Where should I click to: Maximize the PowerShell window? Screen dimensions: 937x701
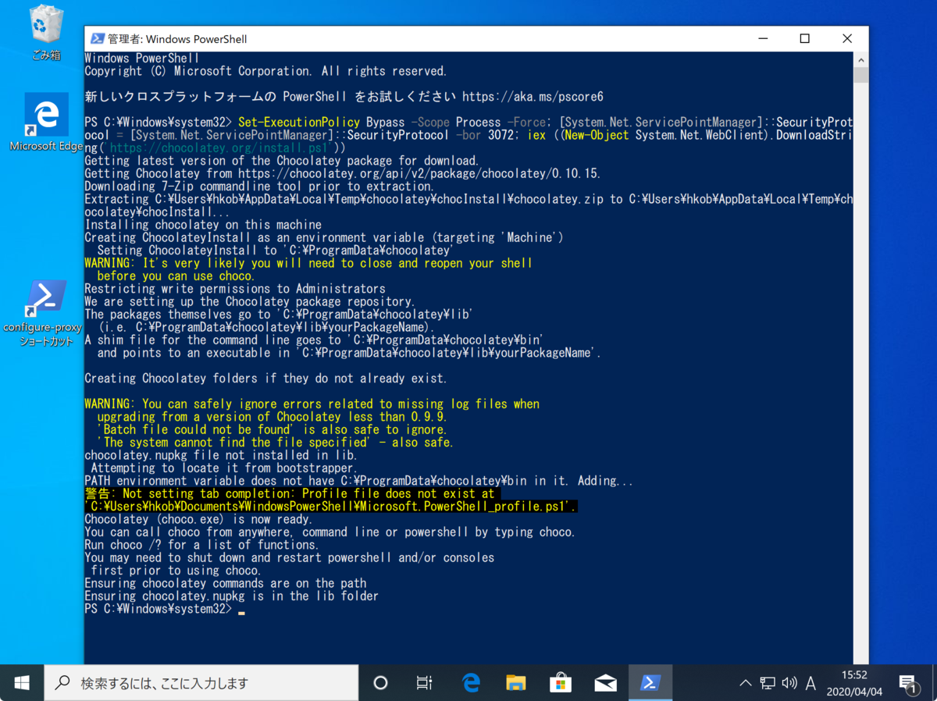(804, 39)
